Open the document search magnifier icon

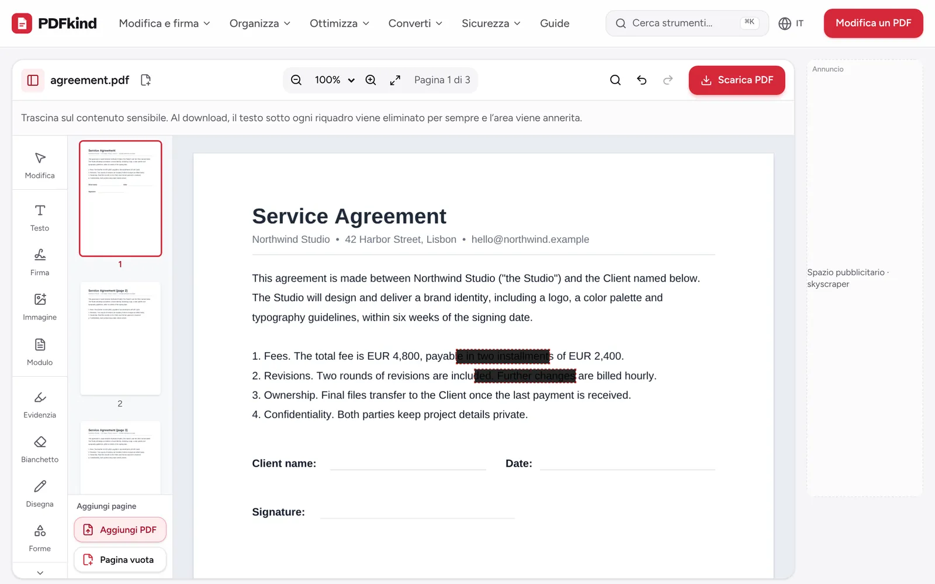point(615,80)
